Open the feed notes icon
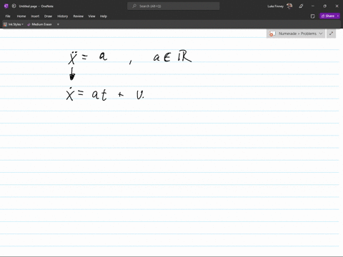The height and width of the screenshot is (257, 343). click(313, 16)
